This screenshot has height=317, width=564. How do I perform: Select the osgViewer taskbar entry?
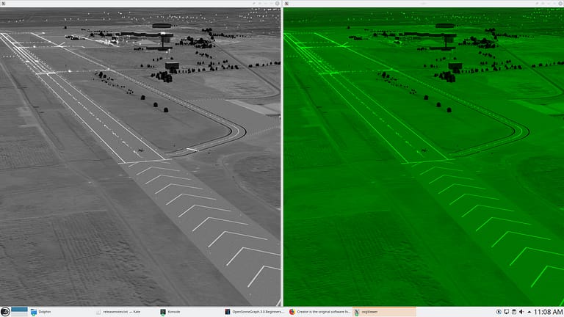(x=383, y=312)
